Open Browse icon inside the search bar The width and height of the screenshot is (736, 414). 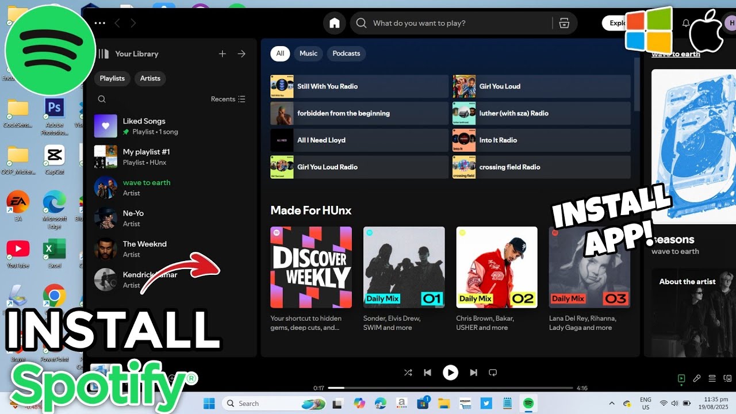click(564, 23)
